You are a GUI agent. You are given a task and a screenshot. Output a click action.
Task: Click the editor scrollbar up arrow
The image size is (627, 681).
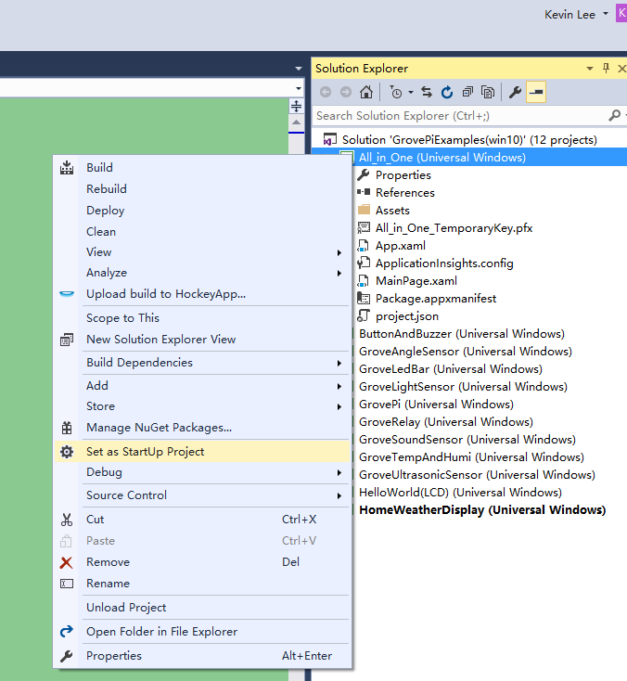(x=296, y=122)
